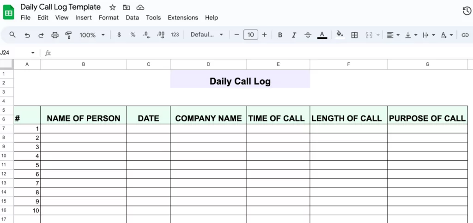This screenshot has height=223, width=473.
Task: Open the Format menu
Action: click(x=109, y=18)
